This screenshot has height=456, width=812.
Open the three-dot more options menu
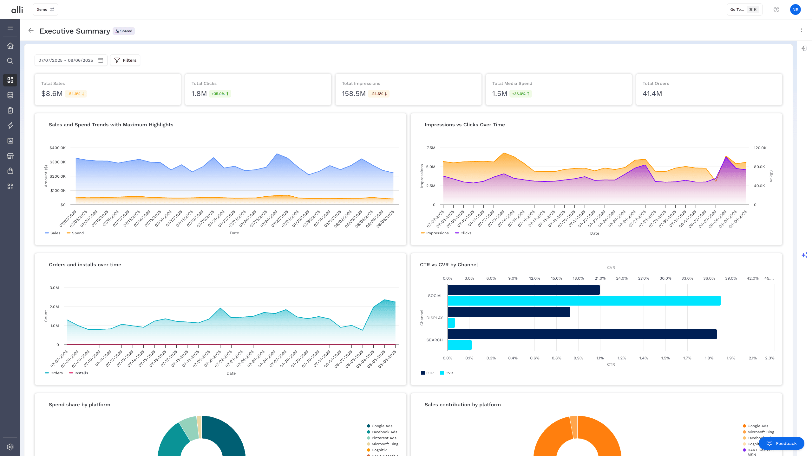pyautogui.click(x=801, y=30)
